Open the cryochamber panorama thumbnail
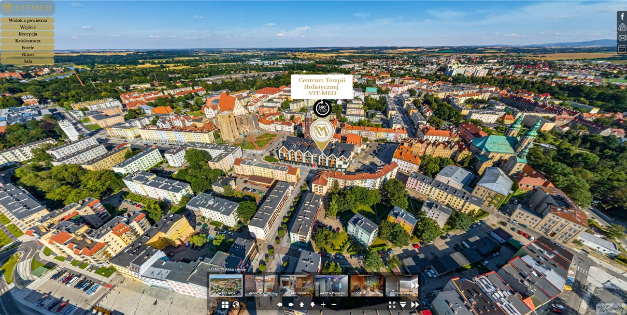627x315 pixels. [332, 286]
